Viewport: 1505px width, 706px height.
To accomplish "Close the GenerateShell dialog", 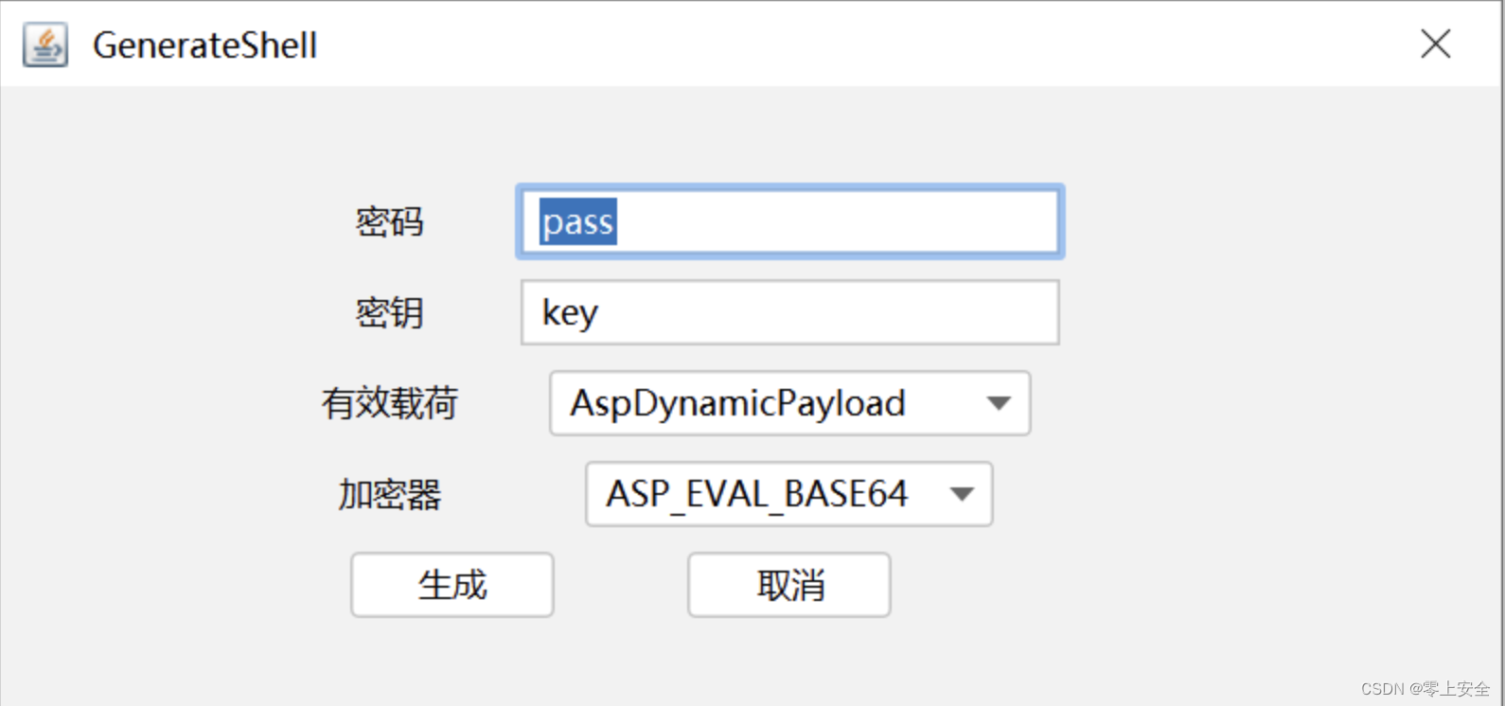I will pyautogui.click(x=1435, y=44).
